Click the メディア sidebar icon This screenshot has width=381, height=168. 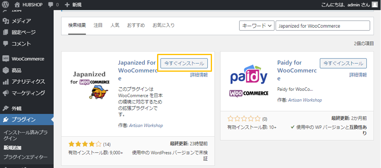coord(6,21)
